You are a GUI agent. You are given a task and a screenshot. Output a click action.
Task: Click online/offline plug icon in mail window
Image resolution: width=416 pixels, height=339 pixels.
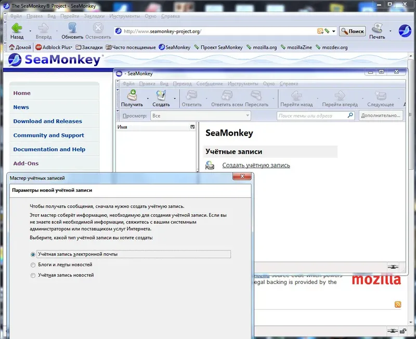pos(393,267)
